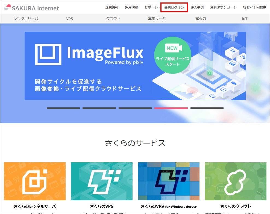Click the さくらのサービス heading
This screenshot has height=214, width=270.
(135, 143)
